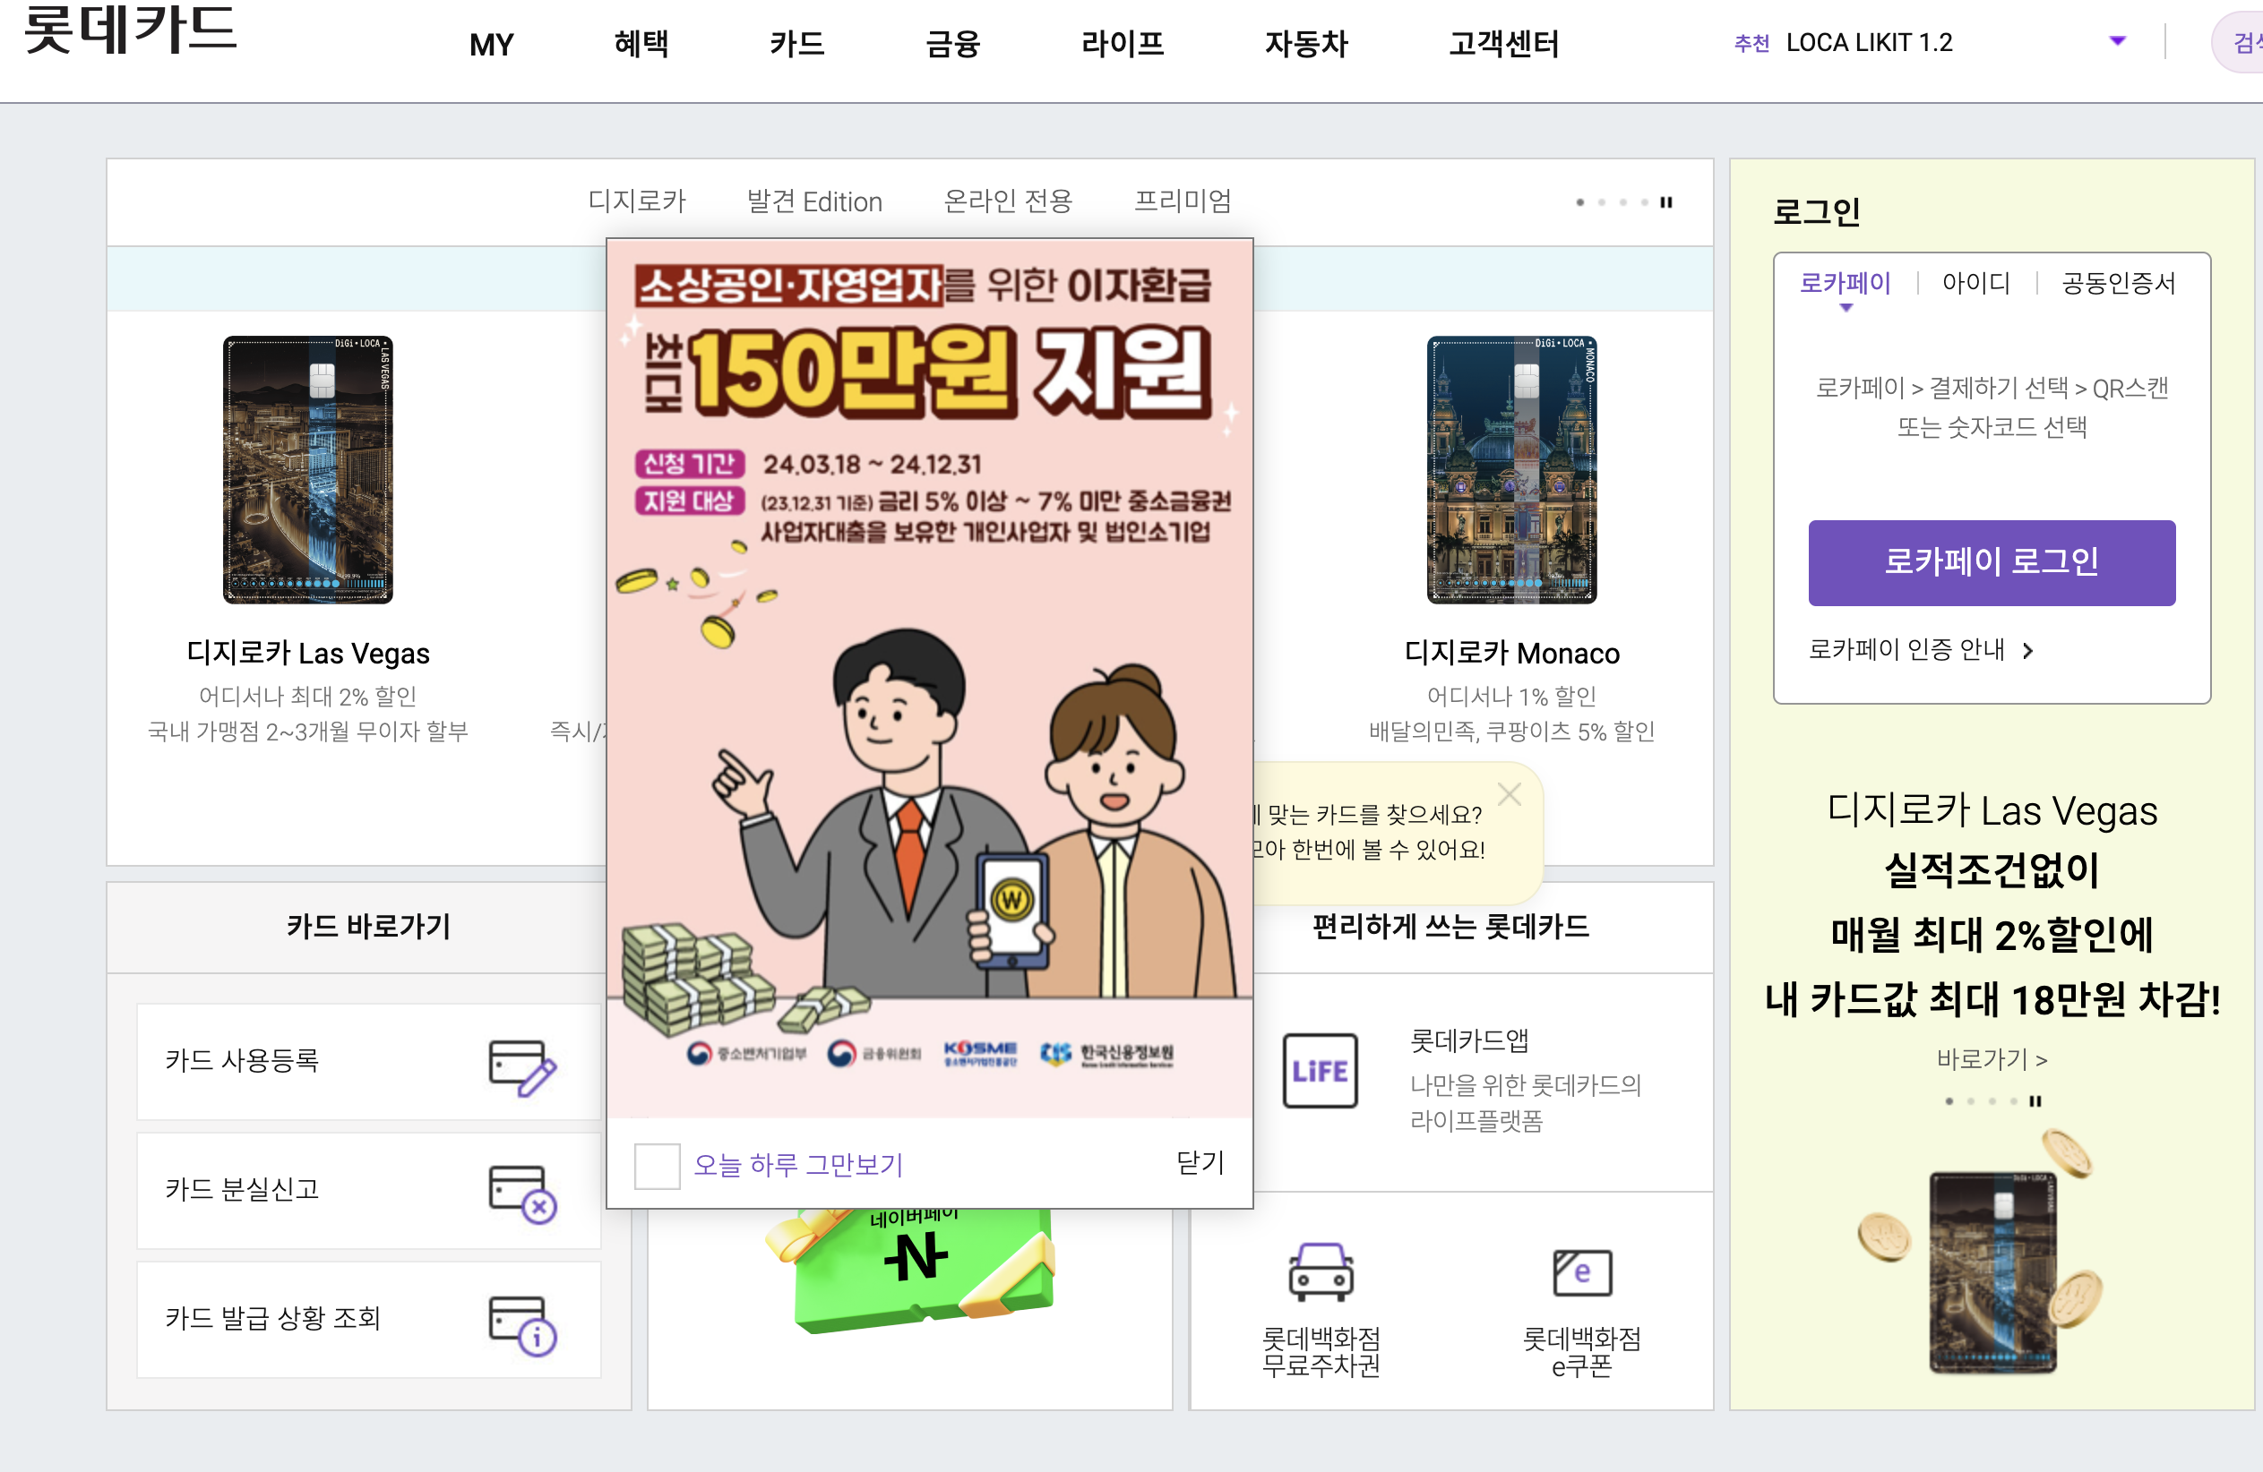Image resolution: width=2263 pixels, height=1472 pixels.
Task: Open the side banner Las Vegas card image
Action: click(1993, 1272)
